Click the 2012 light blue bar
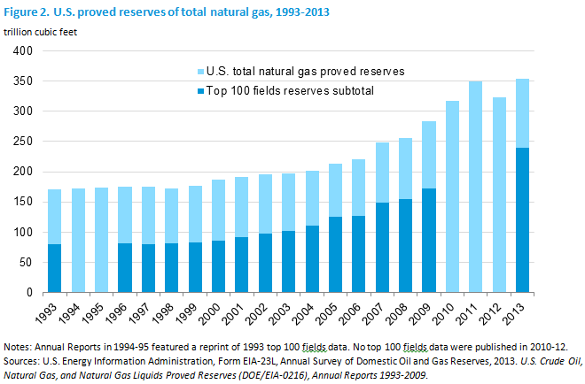Image resolution: width=585 pixels, height=384 pixels. (499, 195)
